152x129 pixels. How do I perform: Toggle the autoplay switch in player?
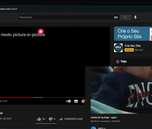68,101
